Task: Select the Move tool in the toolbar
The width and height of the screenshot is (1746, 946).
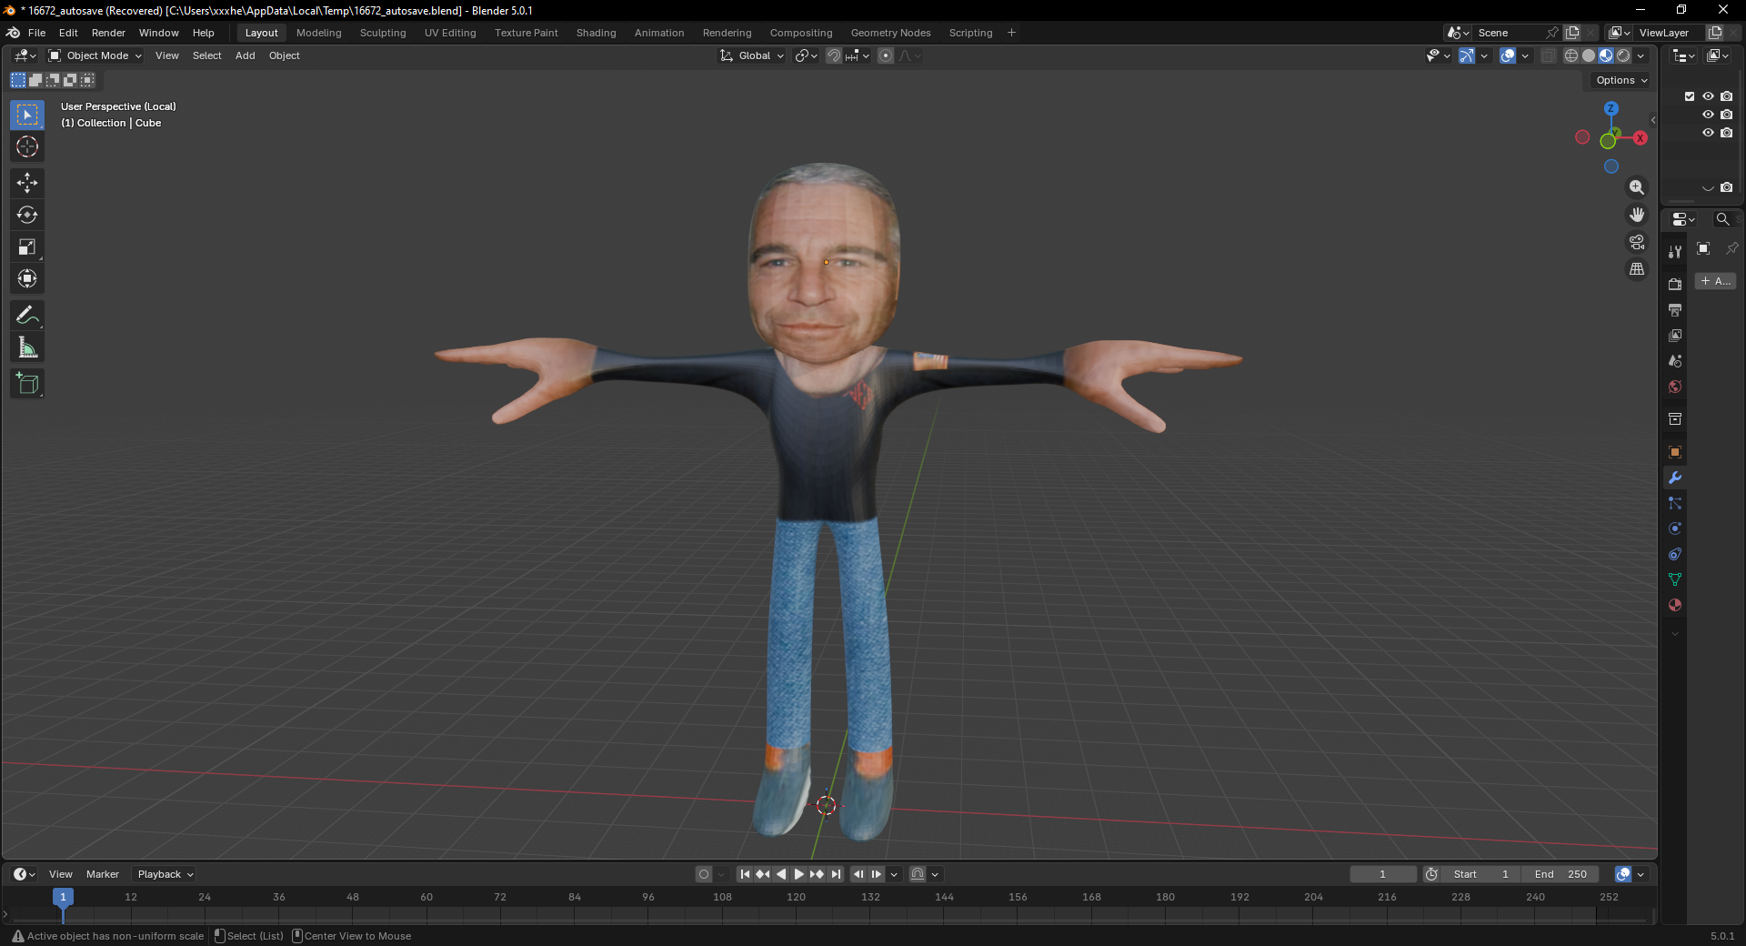Action: 27,183
